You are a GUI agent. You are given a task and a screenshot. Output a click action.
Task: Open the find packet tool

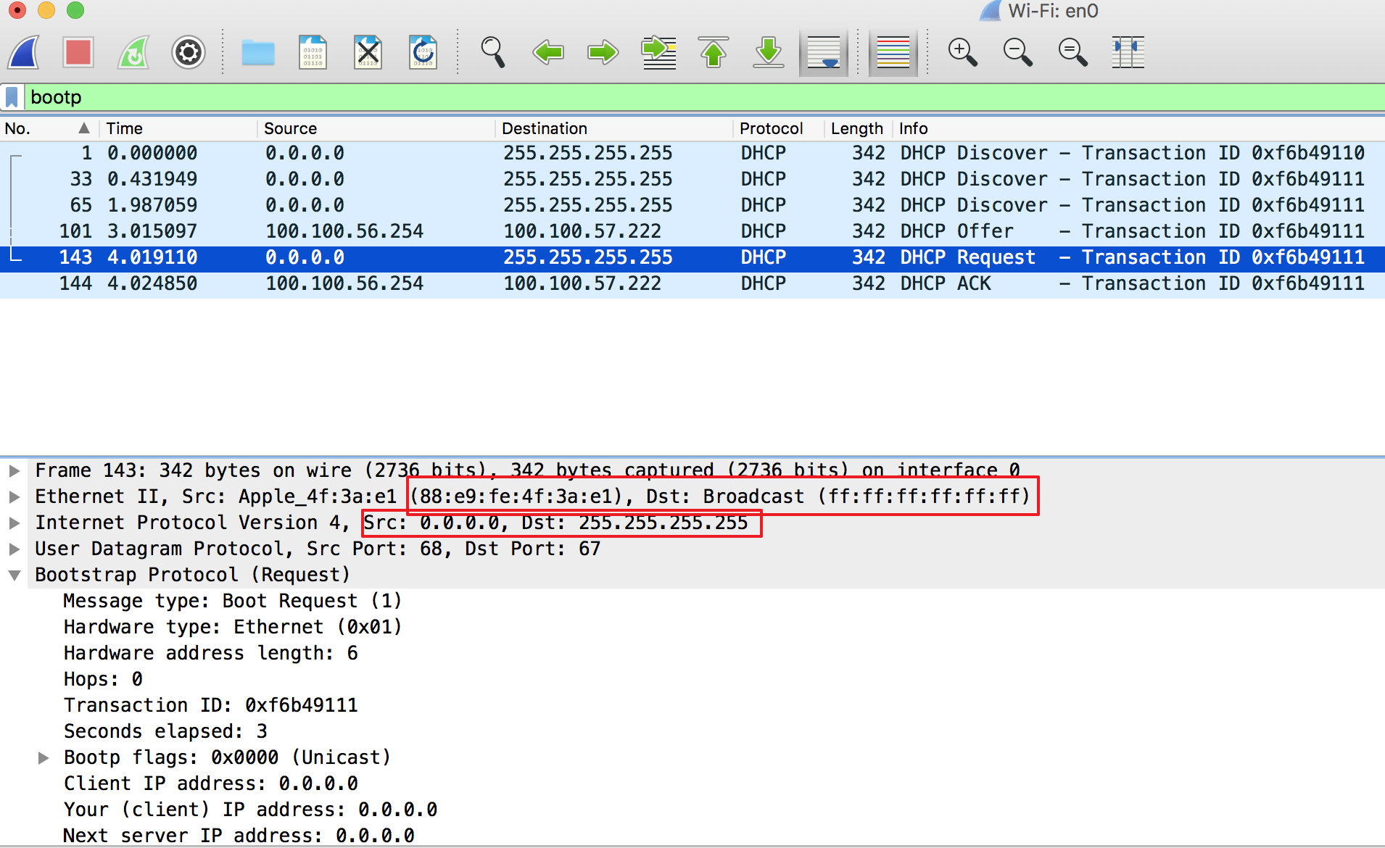point(493,52)
